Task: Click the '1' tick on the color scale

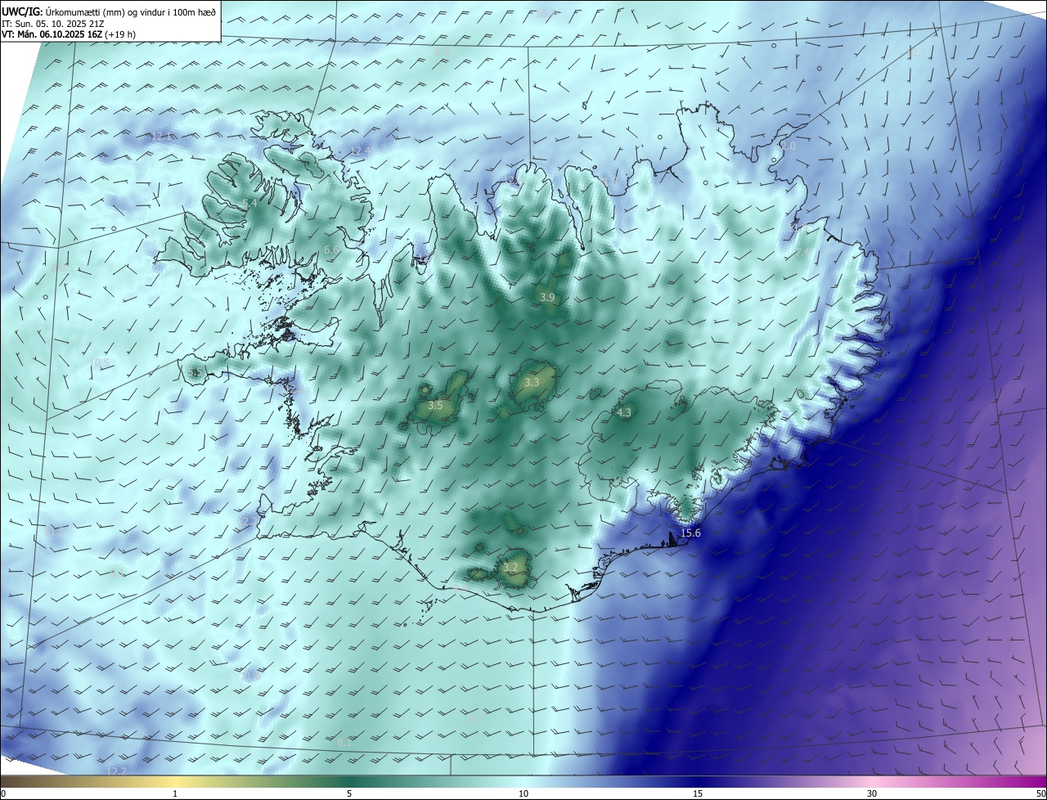Action: click(x=175, y=794)
